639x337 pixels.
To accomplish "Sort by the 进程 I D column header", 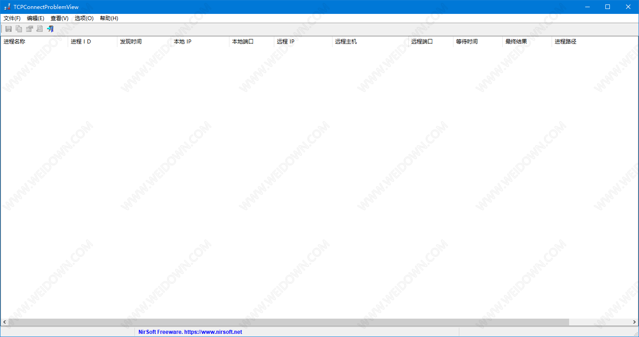I will [x=92, y=42].
